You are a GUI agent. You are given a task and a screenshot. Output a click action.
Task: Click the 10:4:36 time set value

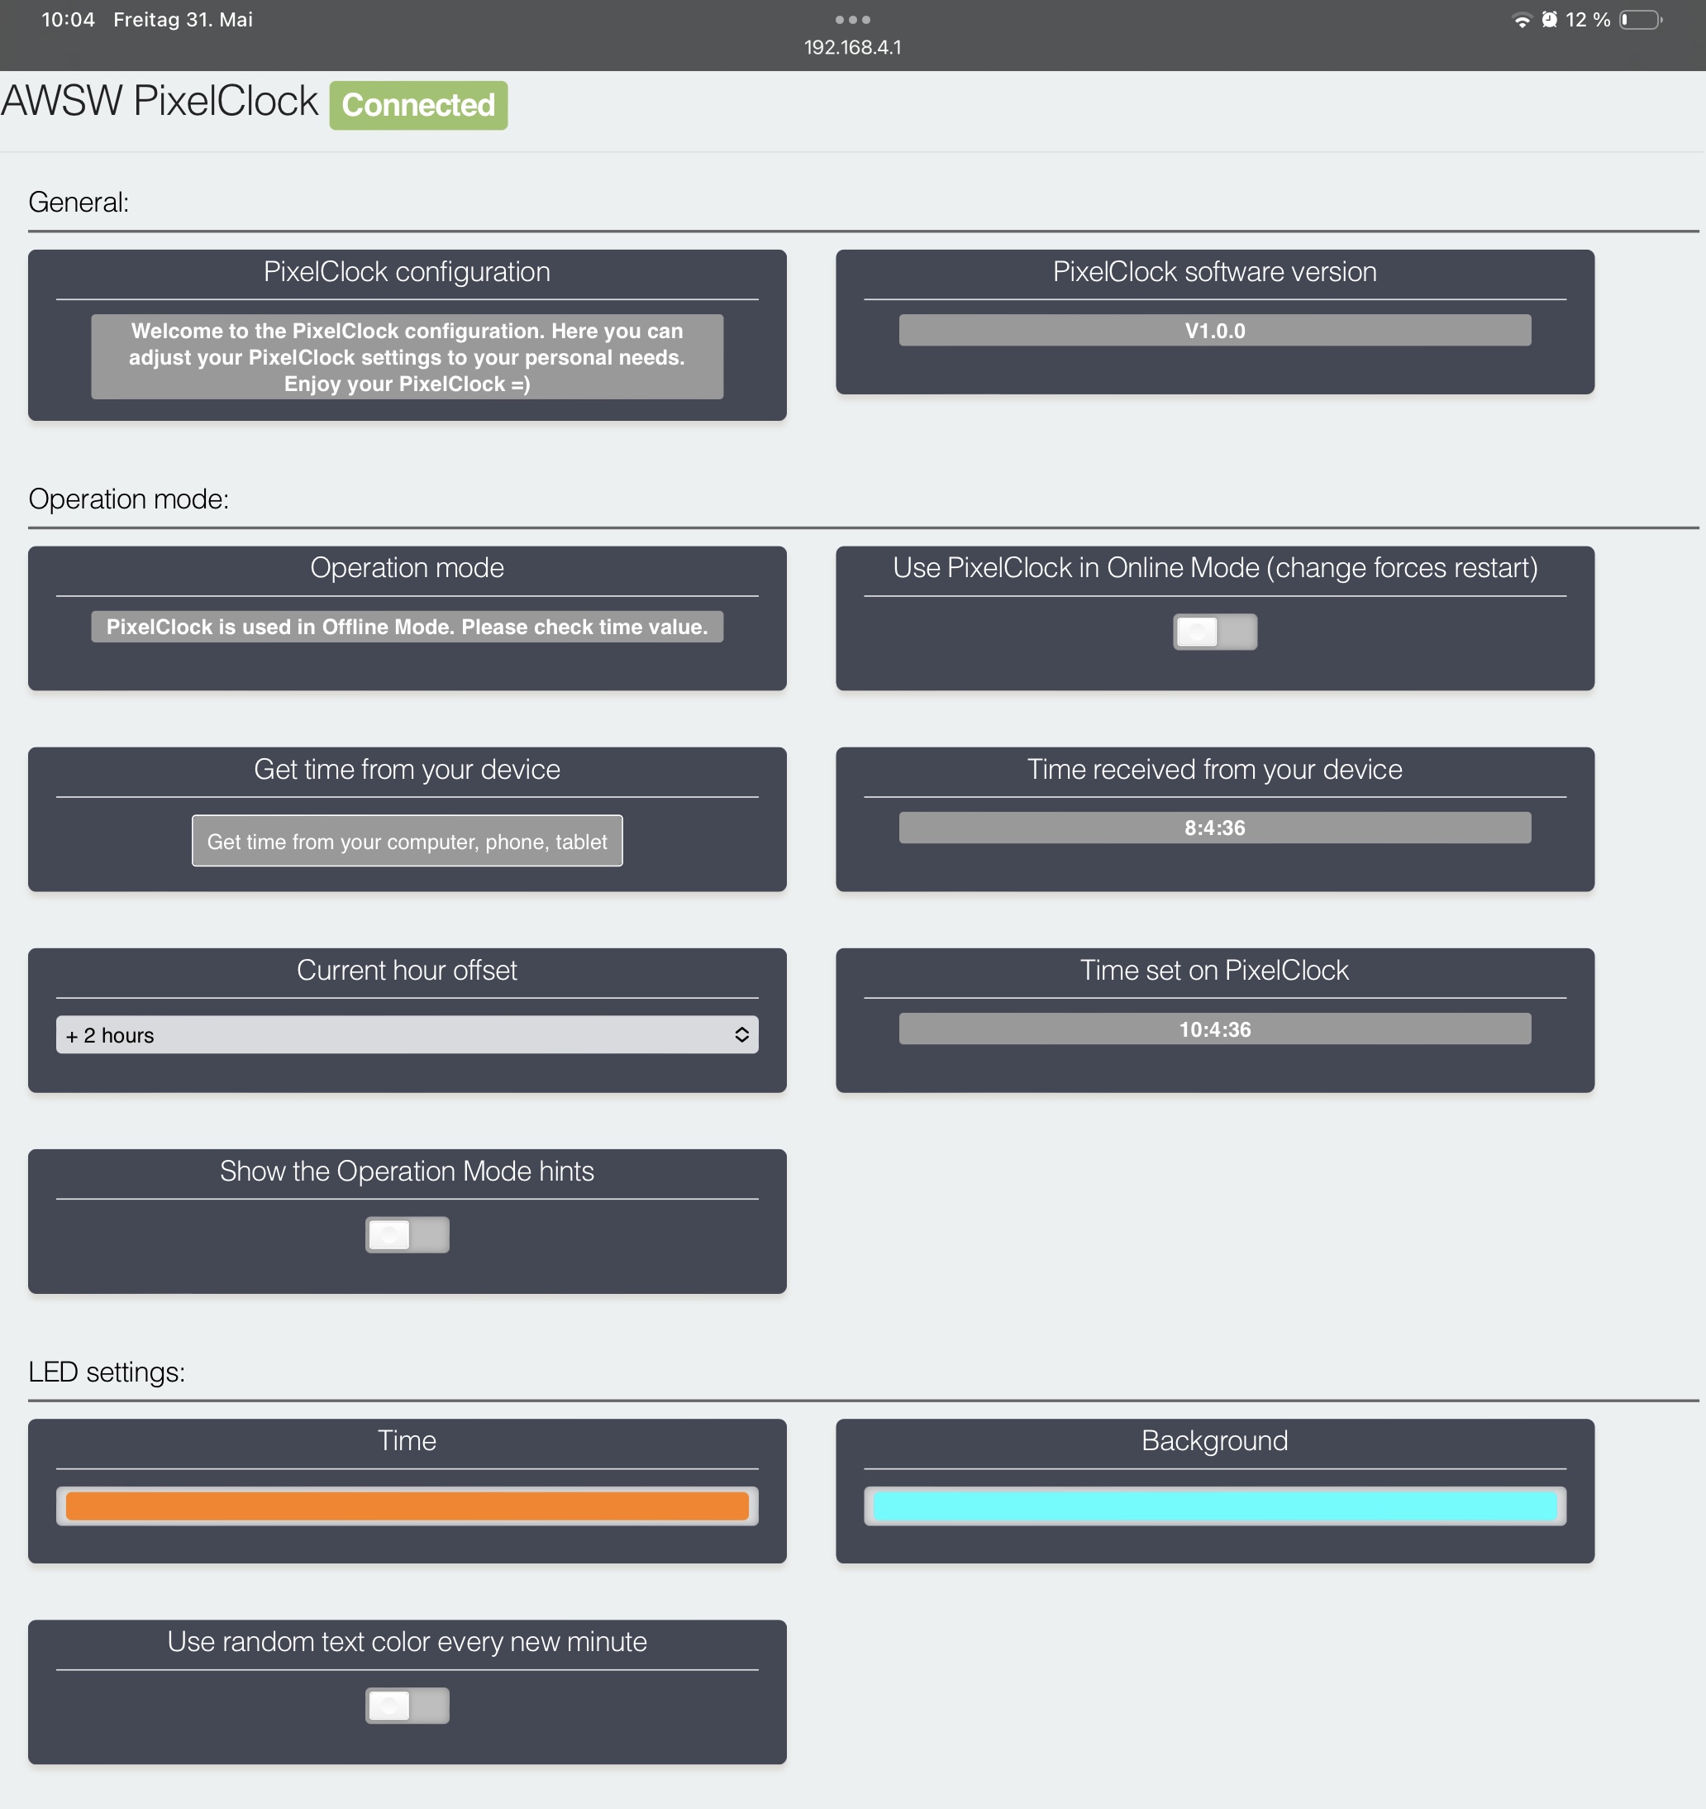coord(1213,1029)
